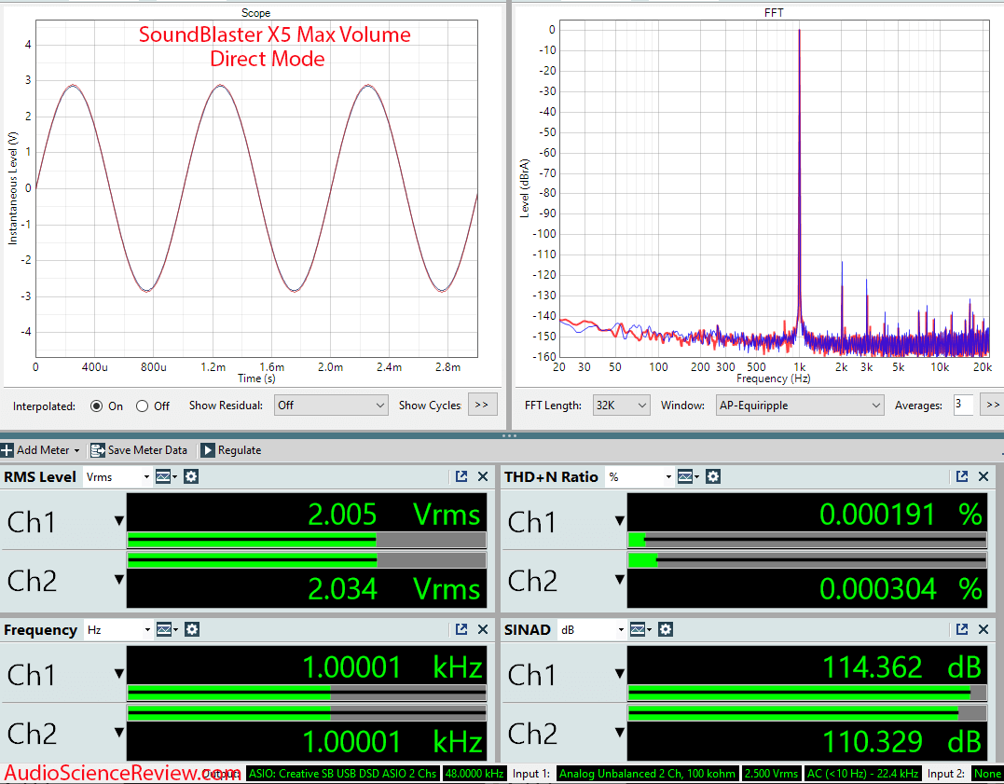This screenshot has height=784, width=1004.
Task: Close the THD+N Ratio meter
Action: [x=983, y=476]
